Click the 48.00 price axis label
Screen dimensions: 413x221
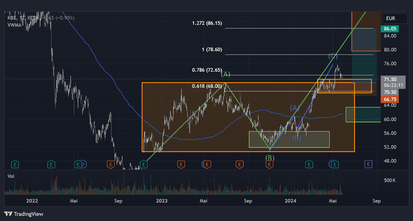390,161
